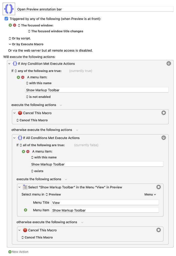Open the Menu dropdown in Select menu action
This screenshot has width=176, height=256.
pos(150,195)
